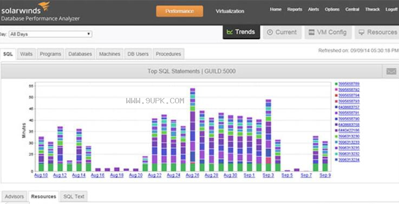Open SQL hash 3996313233 in legend
The image size is (399, 204).
click(349, 142)
